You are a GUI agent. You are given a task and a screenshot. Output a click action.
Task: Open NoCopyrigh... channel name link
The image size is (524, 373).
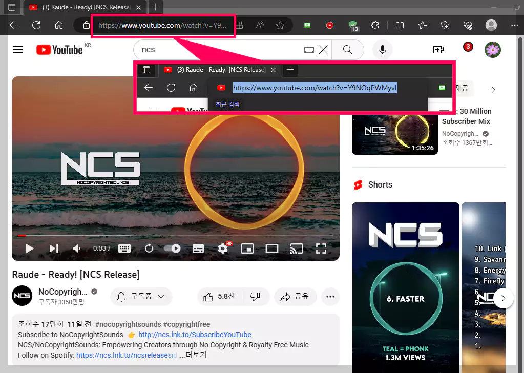tap(63, 292)
